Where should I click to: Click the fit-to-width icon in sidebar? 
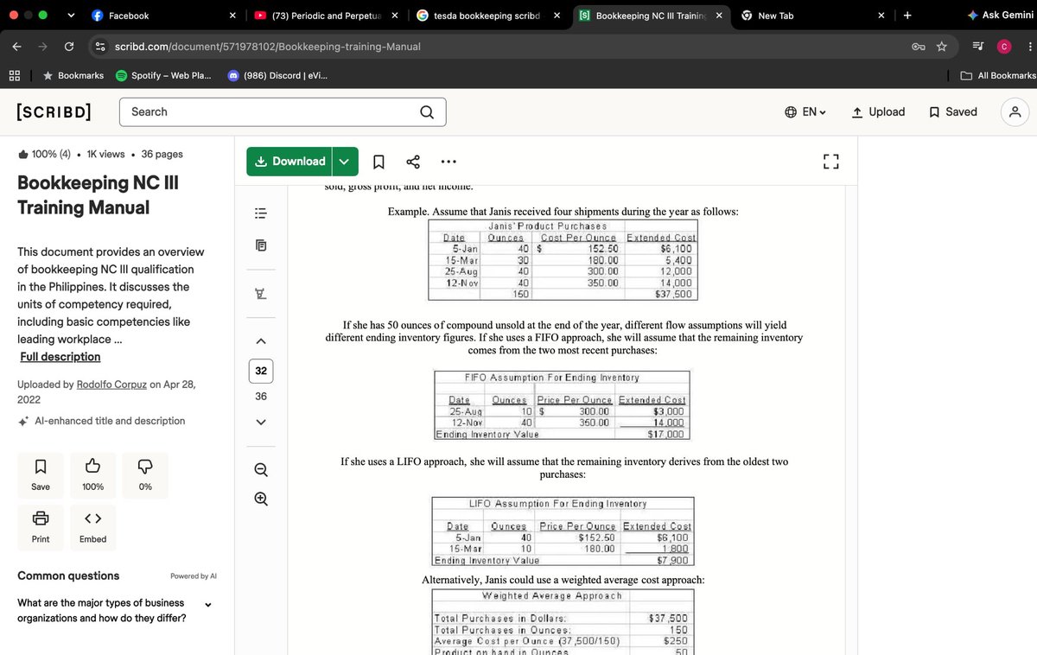[261, 295]
